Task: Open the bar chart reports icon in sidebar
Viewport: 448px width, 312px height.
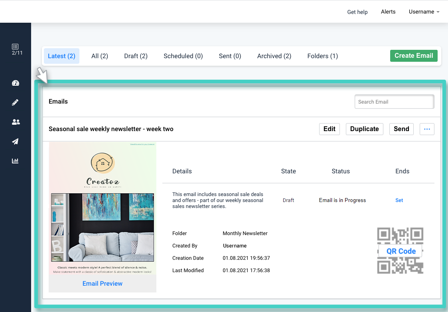Action: pyautogui.click(x=15, y=161)
